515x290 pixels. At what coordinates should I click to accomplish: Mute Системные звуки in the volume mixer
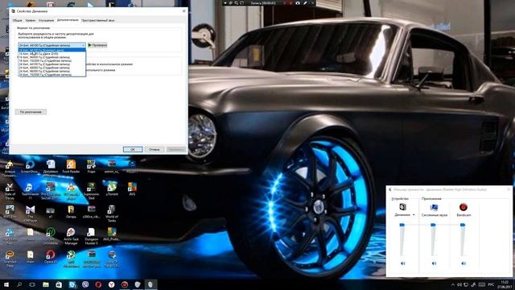434,263
